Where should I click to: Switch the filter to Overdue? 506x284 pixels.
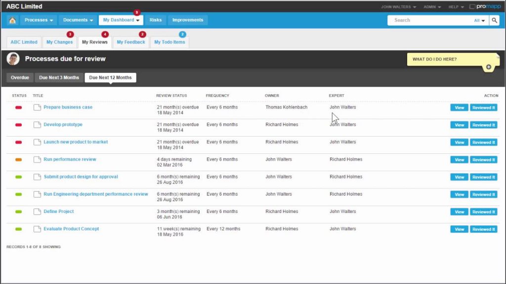(x=20, y=77)
